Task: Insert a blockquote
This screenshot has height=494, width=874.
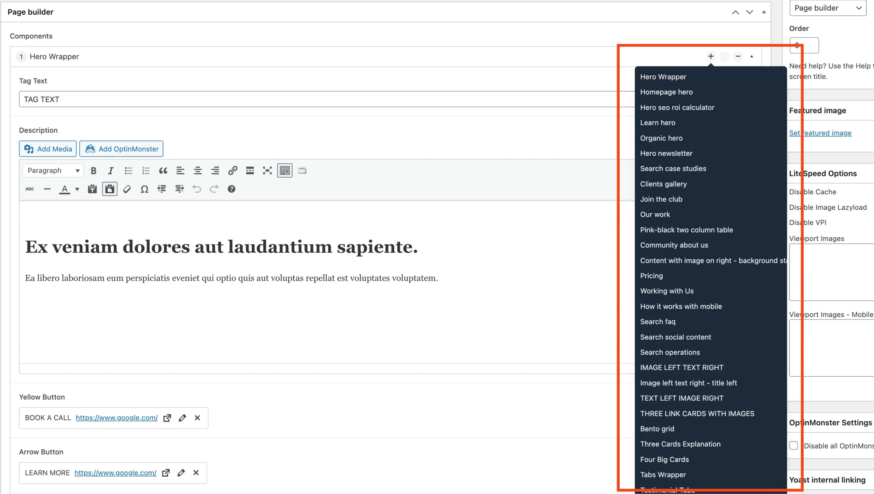Action: pyautogui.click(x=163, y=170)
